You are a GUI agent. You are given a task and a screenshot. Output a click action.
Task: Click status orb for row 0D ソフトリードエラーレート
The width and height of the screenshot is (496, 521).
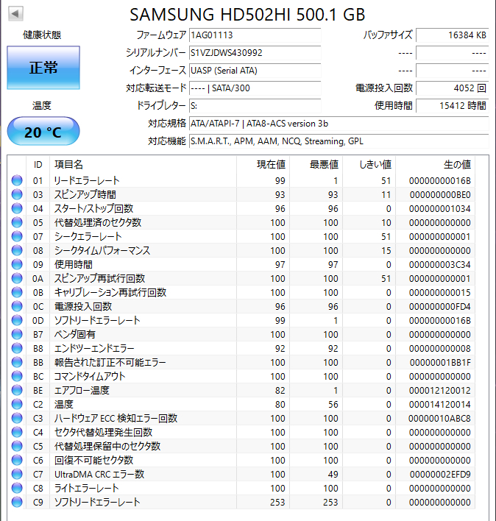pyautogui.click(x=17, y=320)
